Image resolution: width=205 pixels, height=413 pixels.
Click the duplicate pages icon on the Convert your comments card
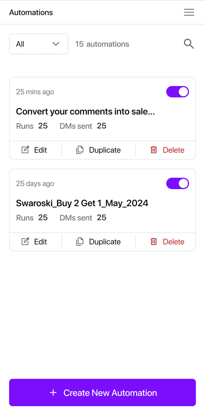[80, 150]
